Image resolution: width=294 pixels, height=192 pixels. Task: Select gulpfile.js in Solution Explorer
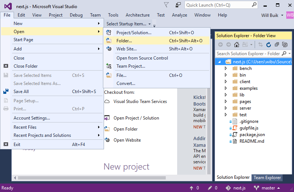pyautogui.click(x=249, y=128)
